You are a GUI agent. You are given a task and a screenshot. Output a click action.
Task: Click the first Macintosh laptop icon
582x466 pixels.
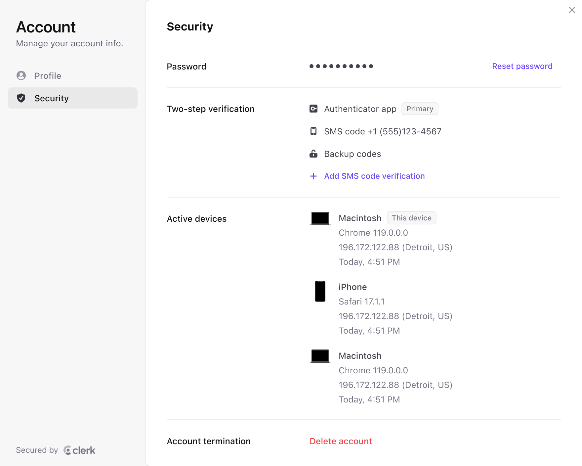tap(320, 218)
